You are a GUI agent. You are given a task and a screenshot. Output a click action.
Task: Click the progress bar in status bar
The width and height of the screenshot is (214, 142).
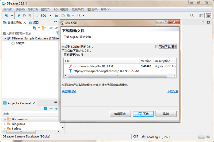pos(201,137)
